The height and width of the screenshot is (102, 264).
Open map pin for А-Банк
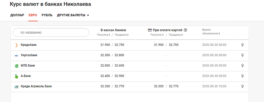[242, 76]
